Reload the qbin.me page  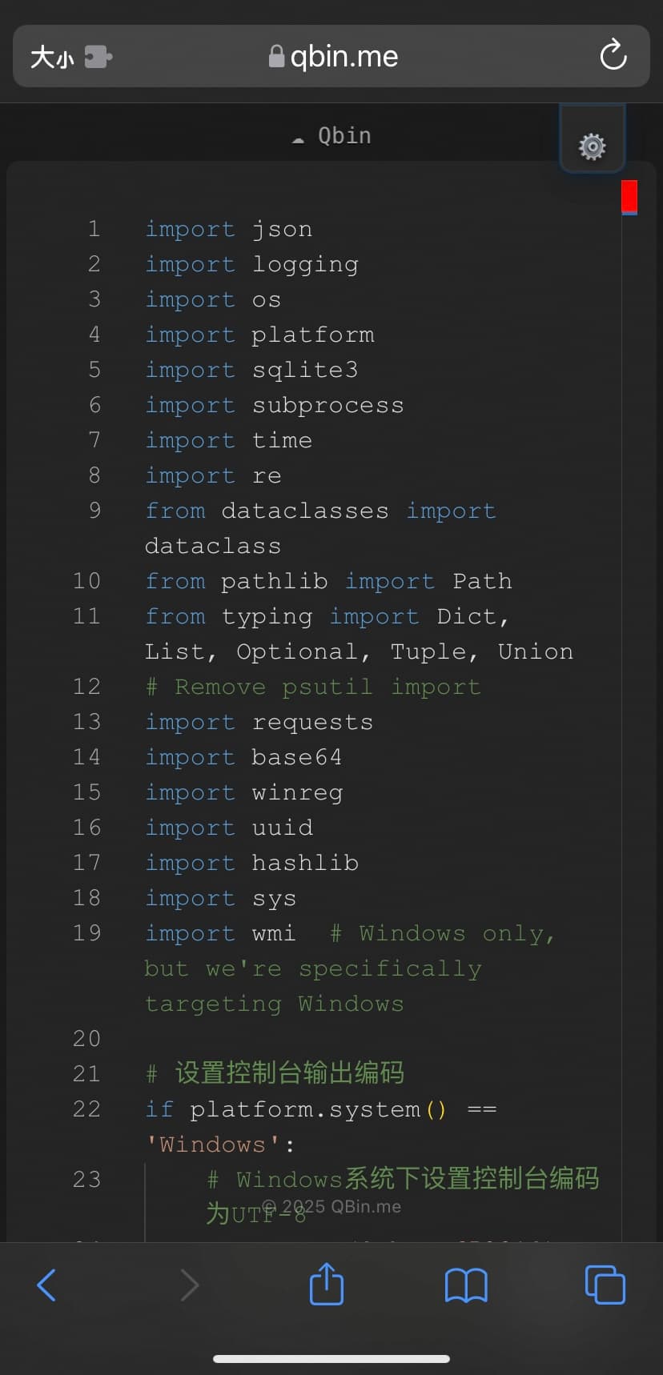coord(613,55)
